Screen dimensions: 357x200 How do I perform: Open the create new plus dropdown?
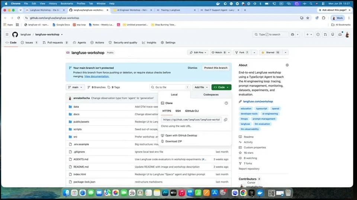coord(309,35)
